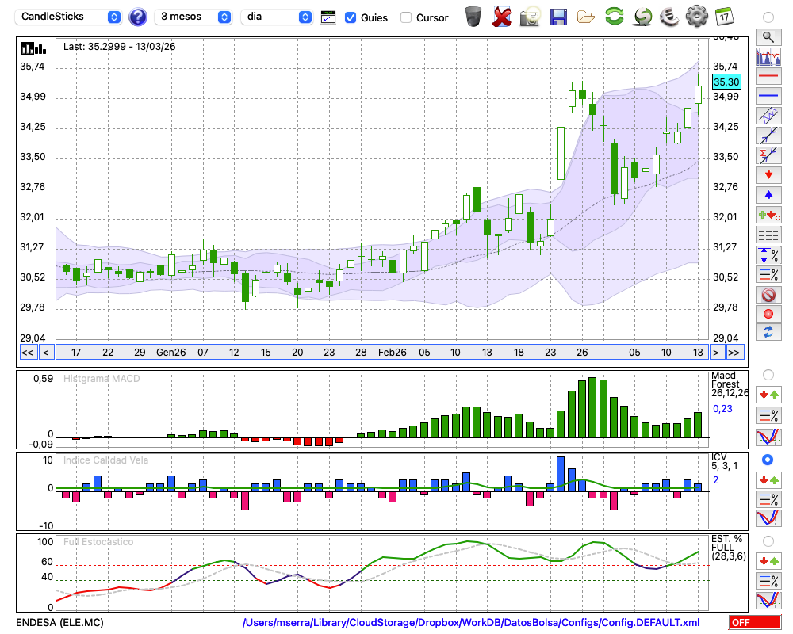Uncheck the Guies checkbox
Screen dimensions: 793x634
coord(351,17)
